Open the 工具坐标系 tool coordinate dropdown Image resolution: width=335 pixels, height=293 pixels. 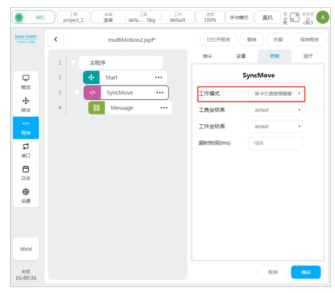coord(276,110)
